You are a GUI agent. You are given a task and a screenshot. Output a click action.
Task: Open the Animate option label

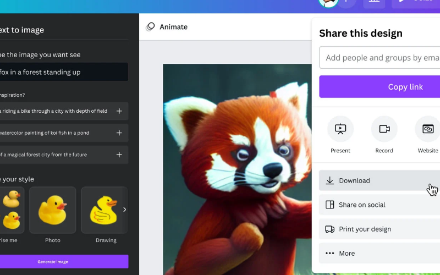[173, 27]
